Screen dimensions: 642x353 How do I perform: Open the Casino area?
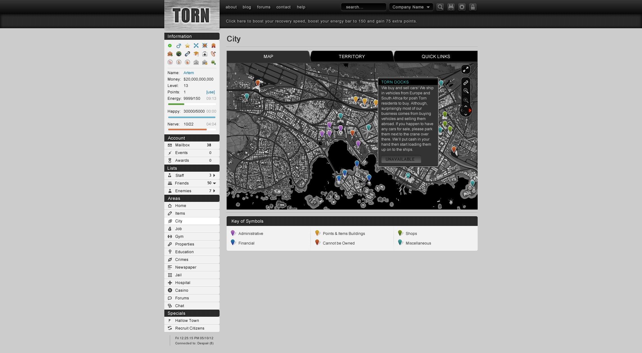[x=192, y=290]
